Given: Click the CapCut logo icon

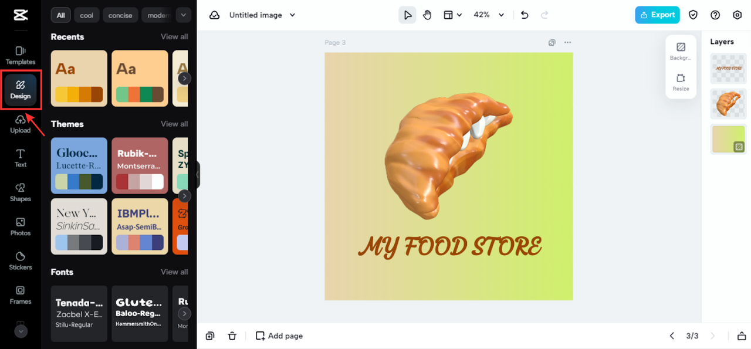Looking at the screenshot, I should (20, 15).
